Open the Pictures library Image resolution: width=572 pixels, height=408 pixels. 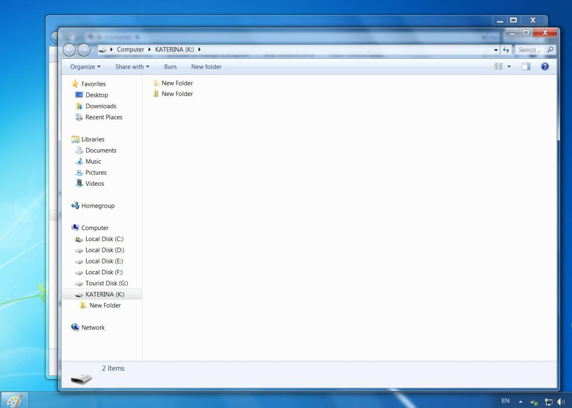(x=91, y=172)
